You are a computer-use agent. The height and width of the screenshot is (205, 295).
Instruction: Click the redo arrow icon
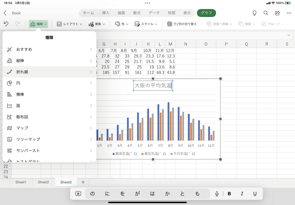tap(17, 24)
